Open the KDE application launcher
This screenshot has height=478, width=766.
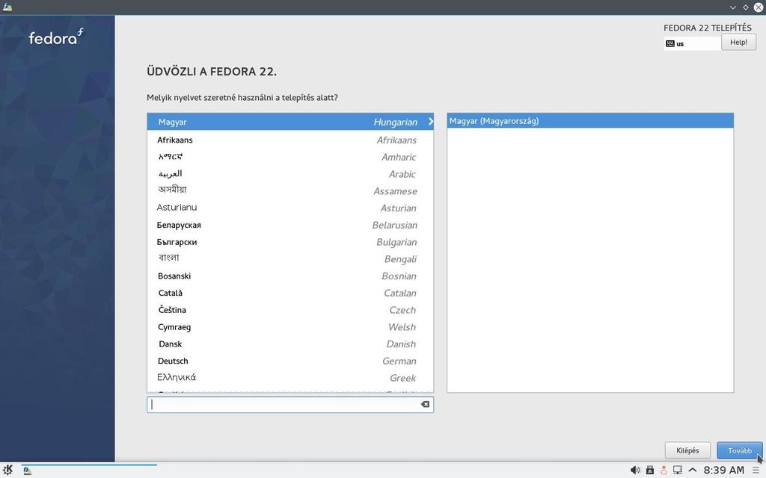tap(7, 470)
